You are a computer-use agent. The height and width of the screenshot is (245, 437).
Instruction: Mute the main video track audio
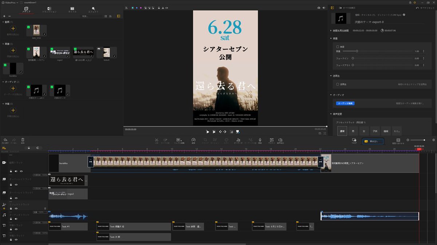coord(16,171)
